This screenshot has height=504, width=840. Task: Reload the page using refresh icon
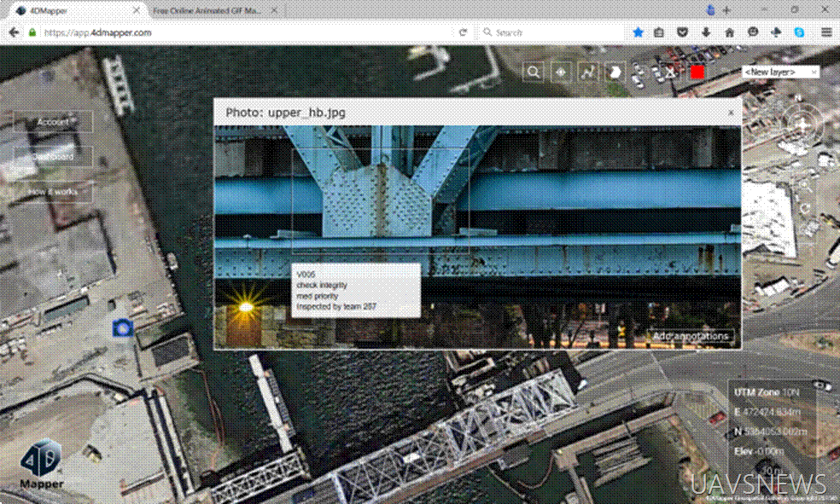(x=463, y=32)
